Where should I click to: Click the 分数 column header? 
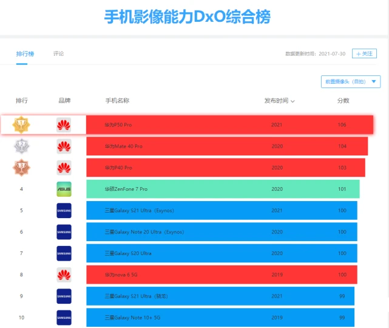click(x=343, y=101)
